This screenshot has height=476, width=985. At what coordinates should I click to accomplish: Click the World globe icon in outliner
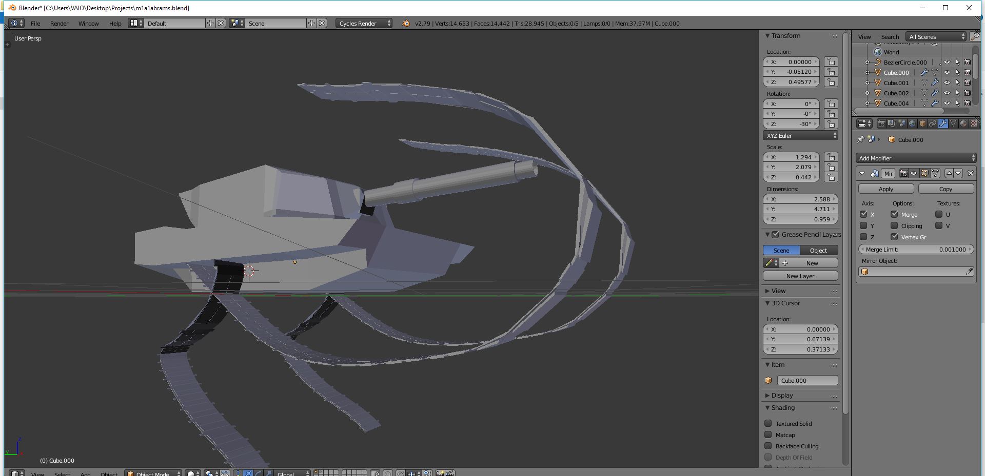click(x=878, y=52)
